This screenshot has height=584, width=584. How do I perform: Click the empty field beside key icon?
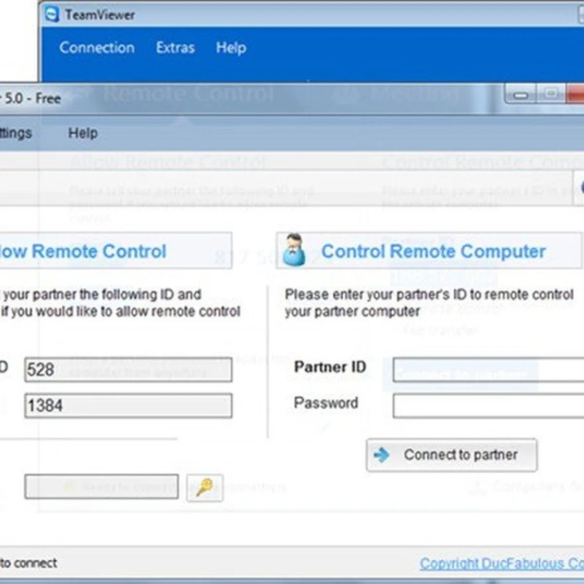[x=102, y=487]
